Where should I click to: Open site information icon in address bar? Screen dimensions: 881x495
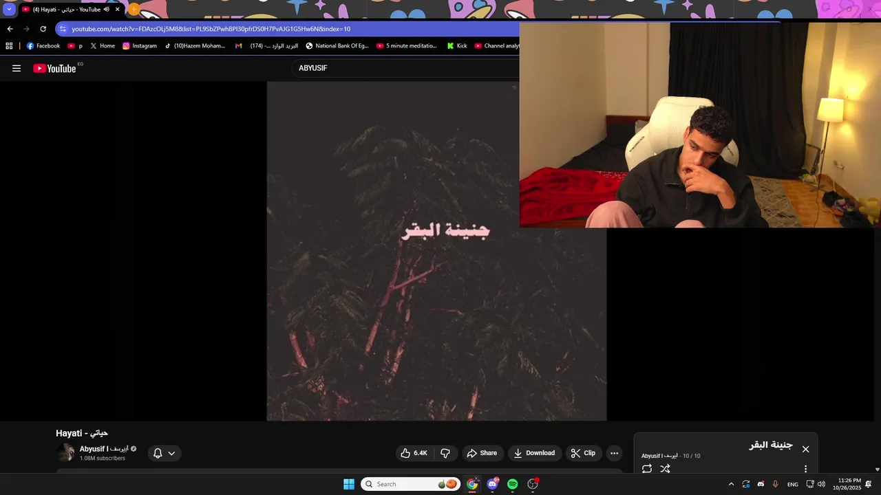63,29
